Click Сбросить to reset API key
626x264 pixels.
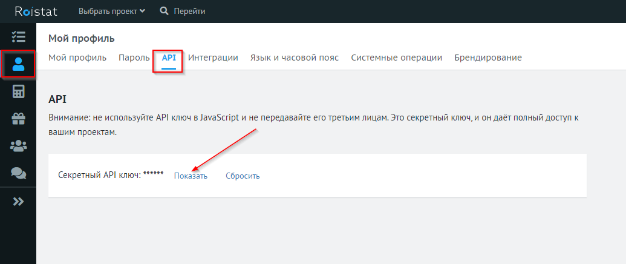[x=243, y=176]
